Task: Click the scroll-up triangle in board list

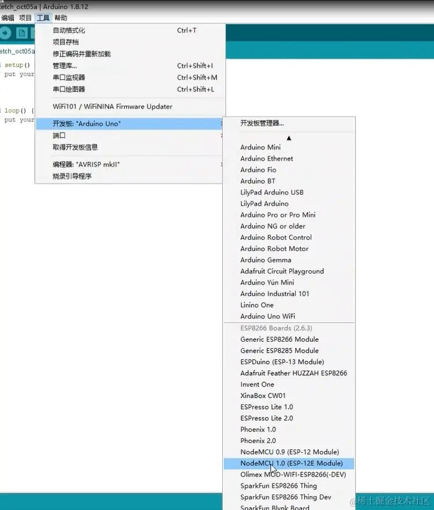Action: (289, 138)
